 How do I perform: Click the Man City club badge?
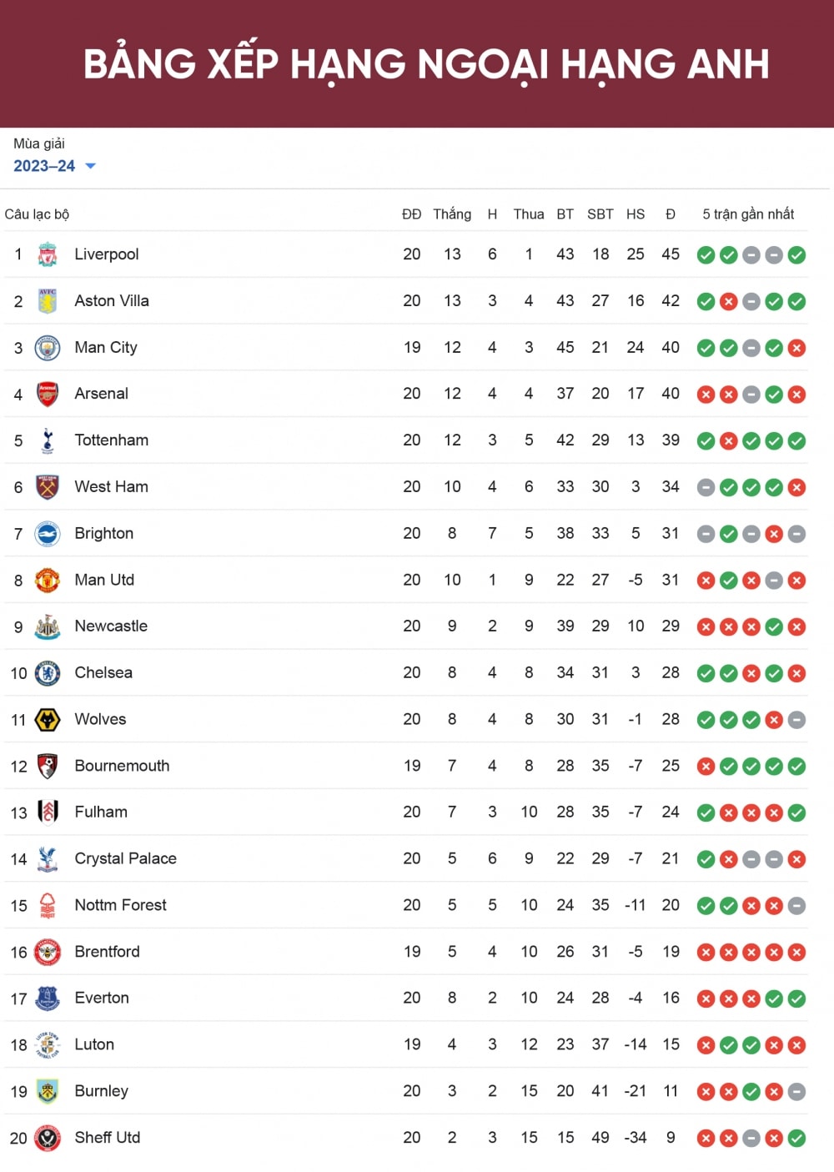tap(48, 348)
